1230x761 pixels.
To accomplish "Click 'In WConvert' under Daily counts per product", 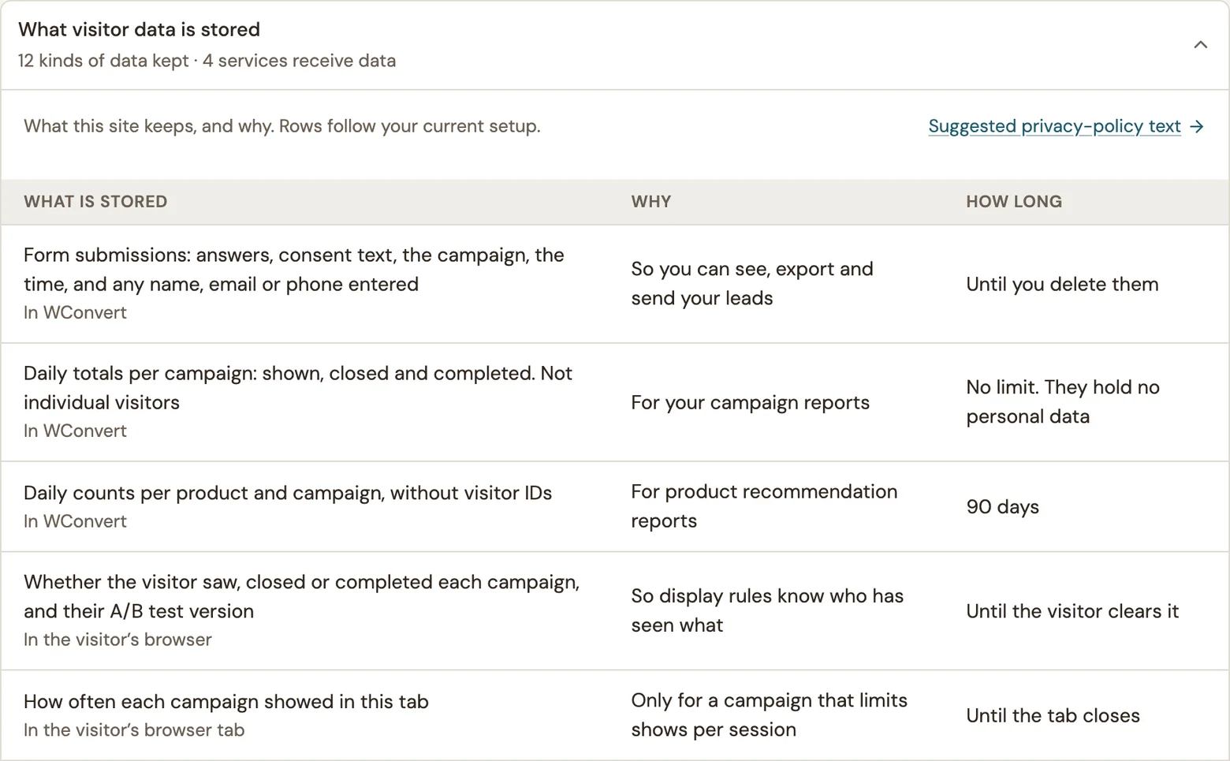I will (x=75, y=521).
